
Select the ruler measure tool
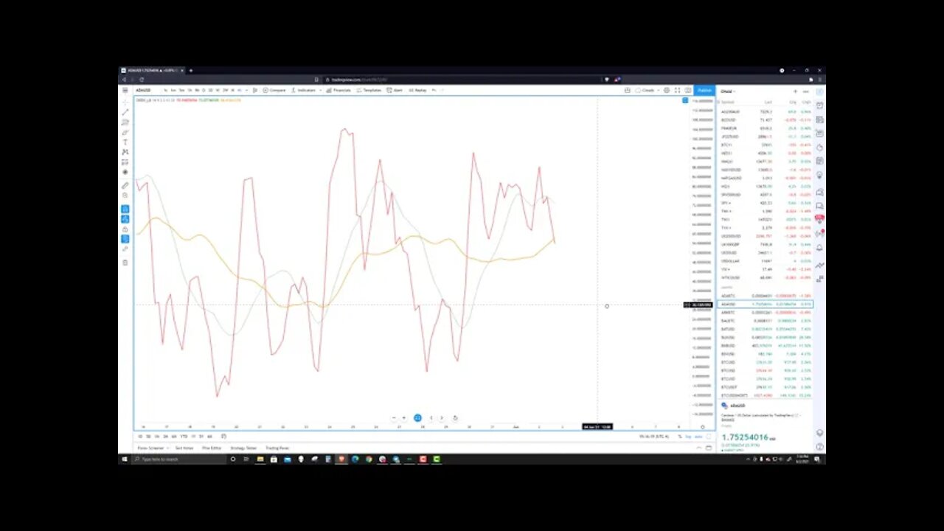[x=125, y=186]
